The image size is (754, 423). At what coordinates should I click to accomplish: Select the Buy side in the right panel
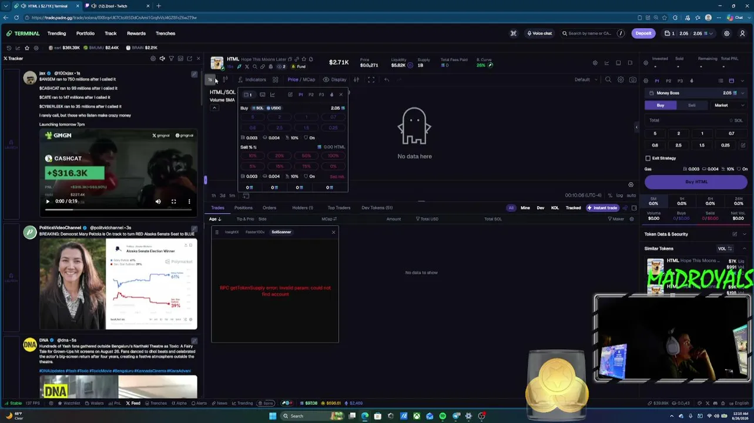tap(661, 105)
